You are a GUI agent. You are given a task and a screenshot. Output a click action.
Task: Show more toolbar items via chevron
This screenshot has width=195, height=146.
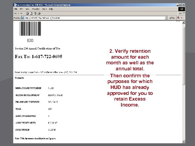coord(184,13)
